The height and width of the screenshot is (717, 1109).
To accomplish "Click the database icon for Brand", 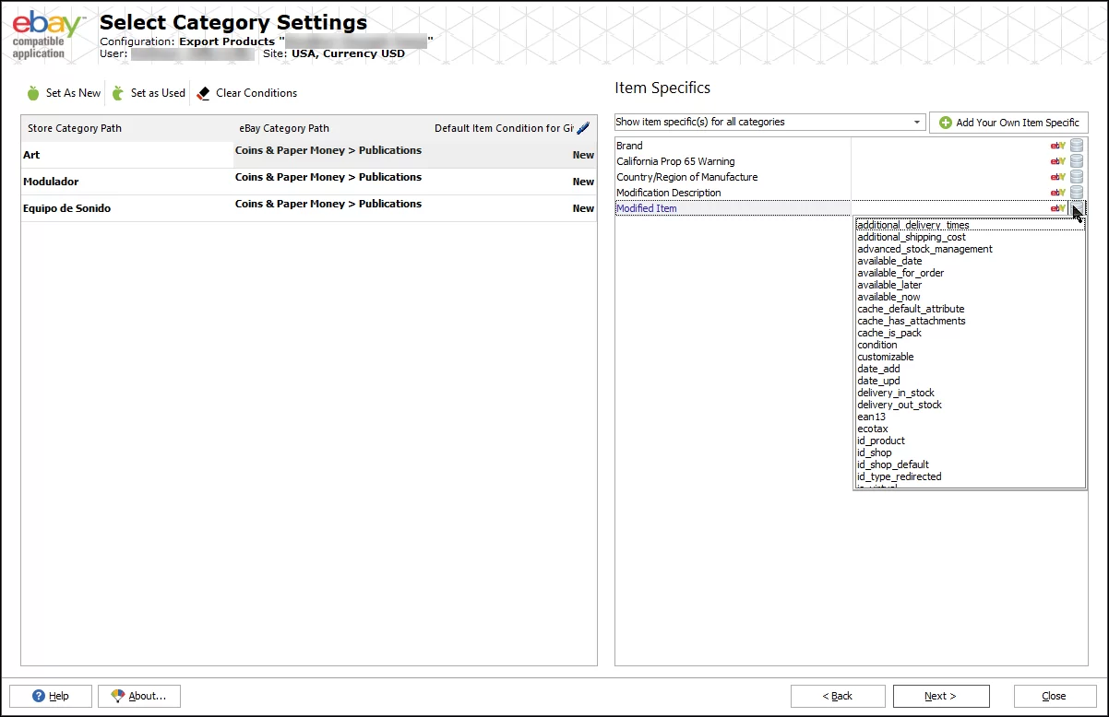I will pyautogui.click(x=1077, y=146).
